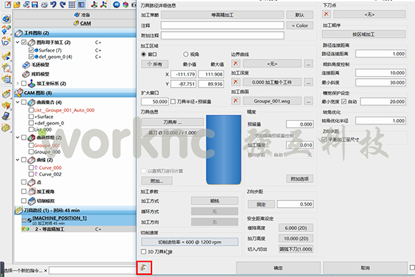Image resolution: width=415 pixels, height=277 pixels.
Task: Enable the 3D 刀具补偿 checkbox
Action: click(143, 251)
